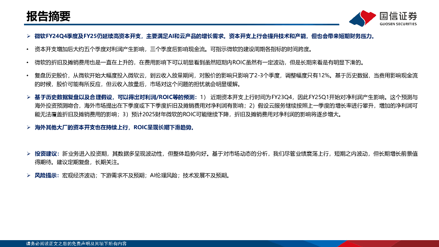
Task: Click the blue horizontal rule under the title
Action: [x=181, y=24]
